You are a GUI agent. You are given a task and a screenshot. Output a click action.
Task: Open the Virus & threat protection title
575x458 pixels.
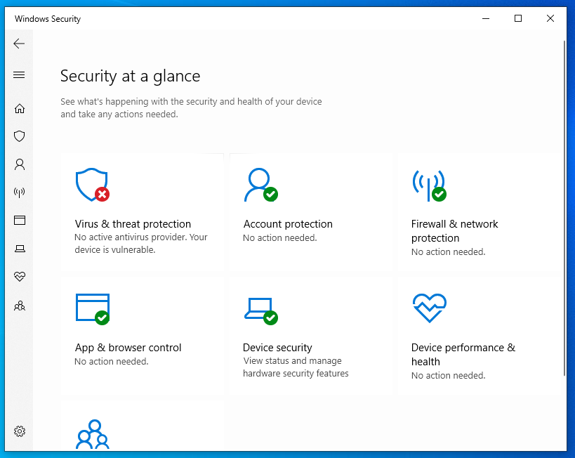133,224
